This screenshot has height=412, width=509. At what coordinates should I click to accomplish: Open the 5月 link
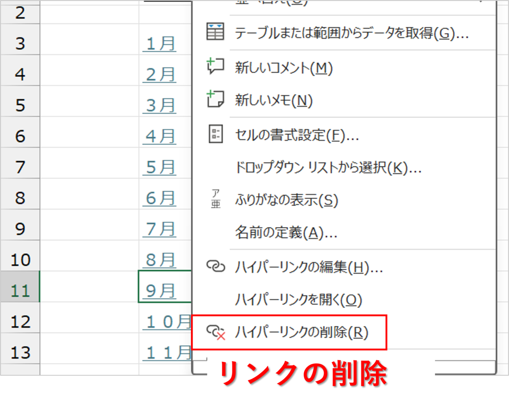click(x=160, y=167)
